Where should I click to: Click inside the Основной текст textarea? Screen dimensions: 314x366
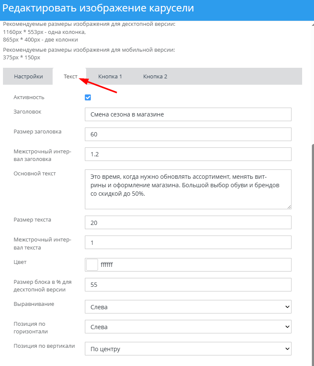coord(188,189)
